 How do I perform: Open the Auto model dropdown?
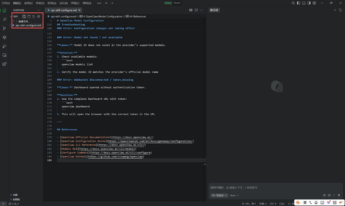click(235, 195)
